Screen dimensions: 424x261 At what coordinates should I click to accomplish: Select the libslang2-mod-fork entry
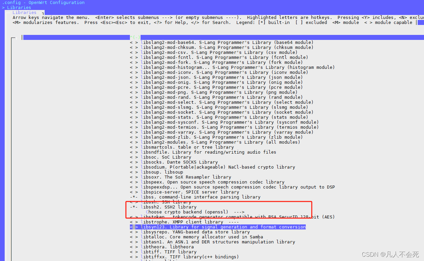(x=216, y=63)
